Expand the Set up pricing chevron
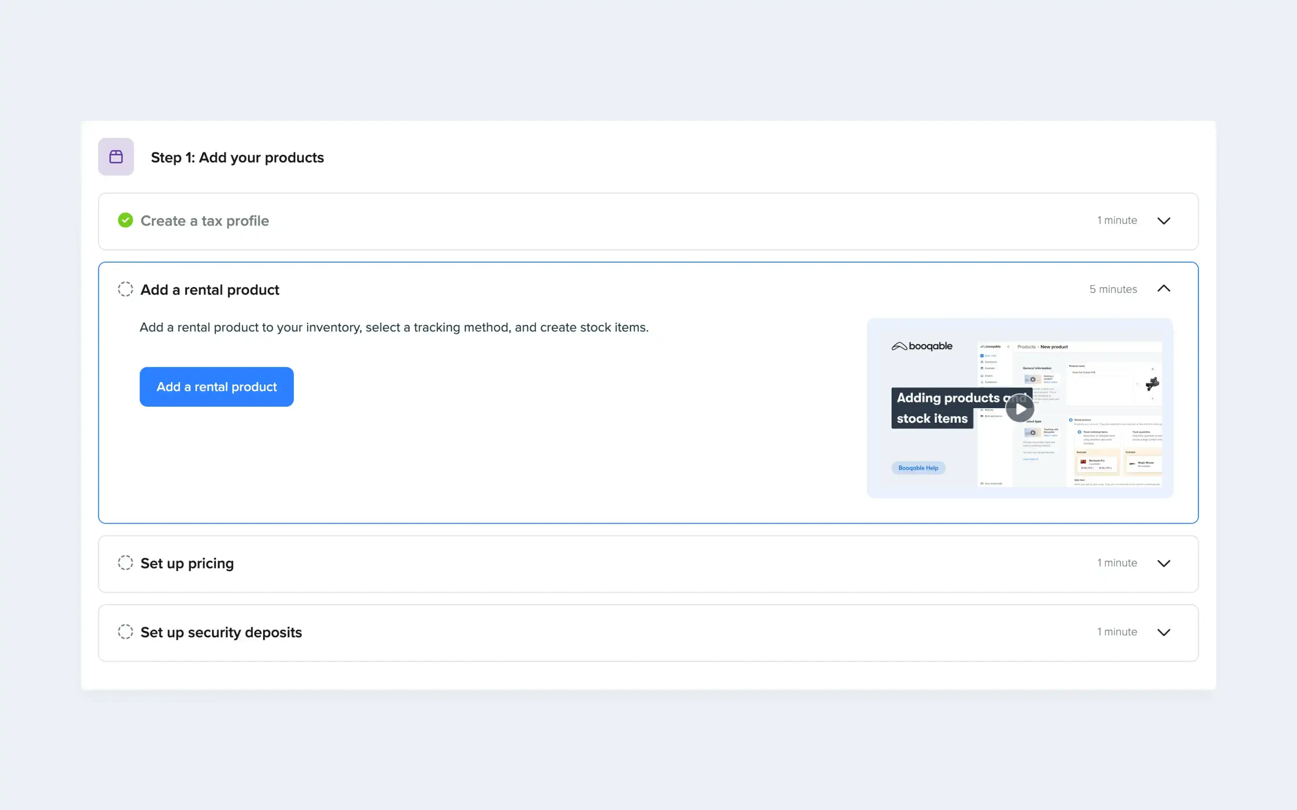 point(1164,564)
